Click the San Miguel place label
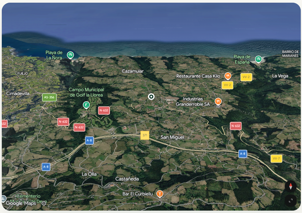Image resolution: width=302 pixels, height=213 pixels. 172,137
